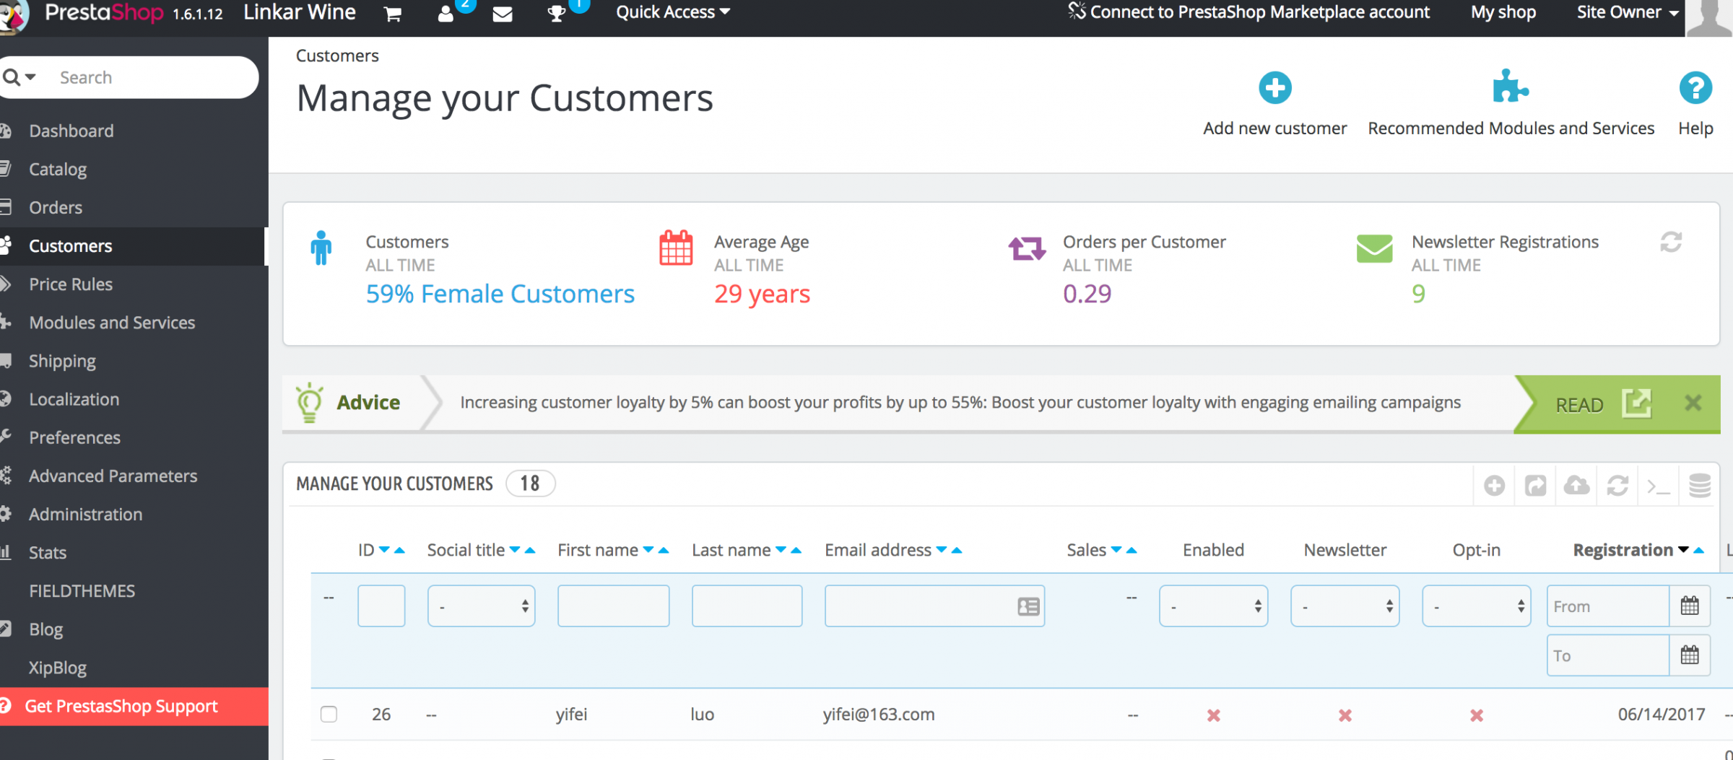Open the Social title filter dropdown
Screen dimensions: 1733x760
pyautogui.click(x=481, y=606)
